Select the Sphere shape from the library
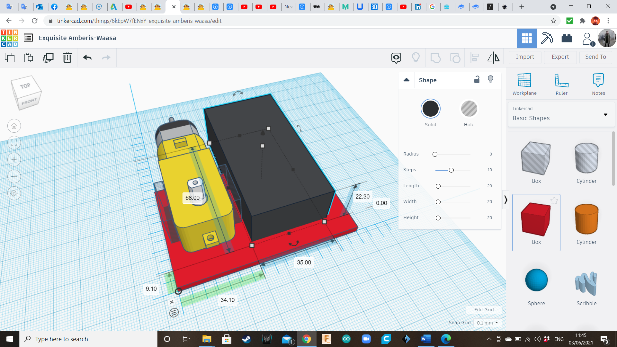Screen dimensions: 617x347 (x=536, y=280)
